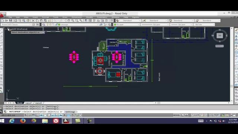This screenshot has width=238, height=134.
Task: Open Firefox from the taskbar
Action: click(23, 121)
